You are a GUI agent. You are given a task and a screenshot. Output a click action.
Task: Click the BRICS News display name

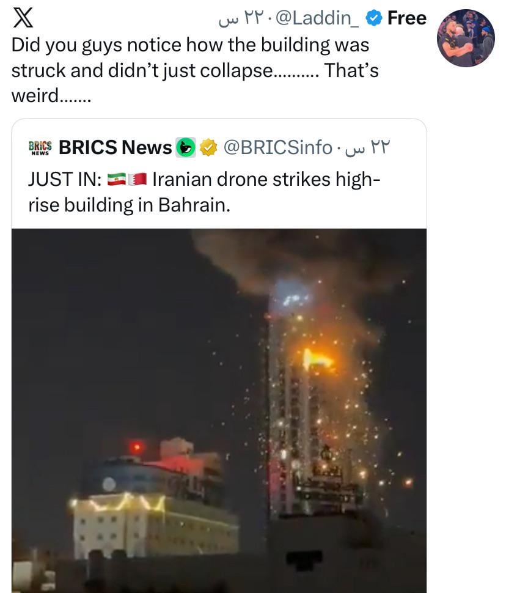(x=115, y=147)
